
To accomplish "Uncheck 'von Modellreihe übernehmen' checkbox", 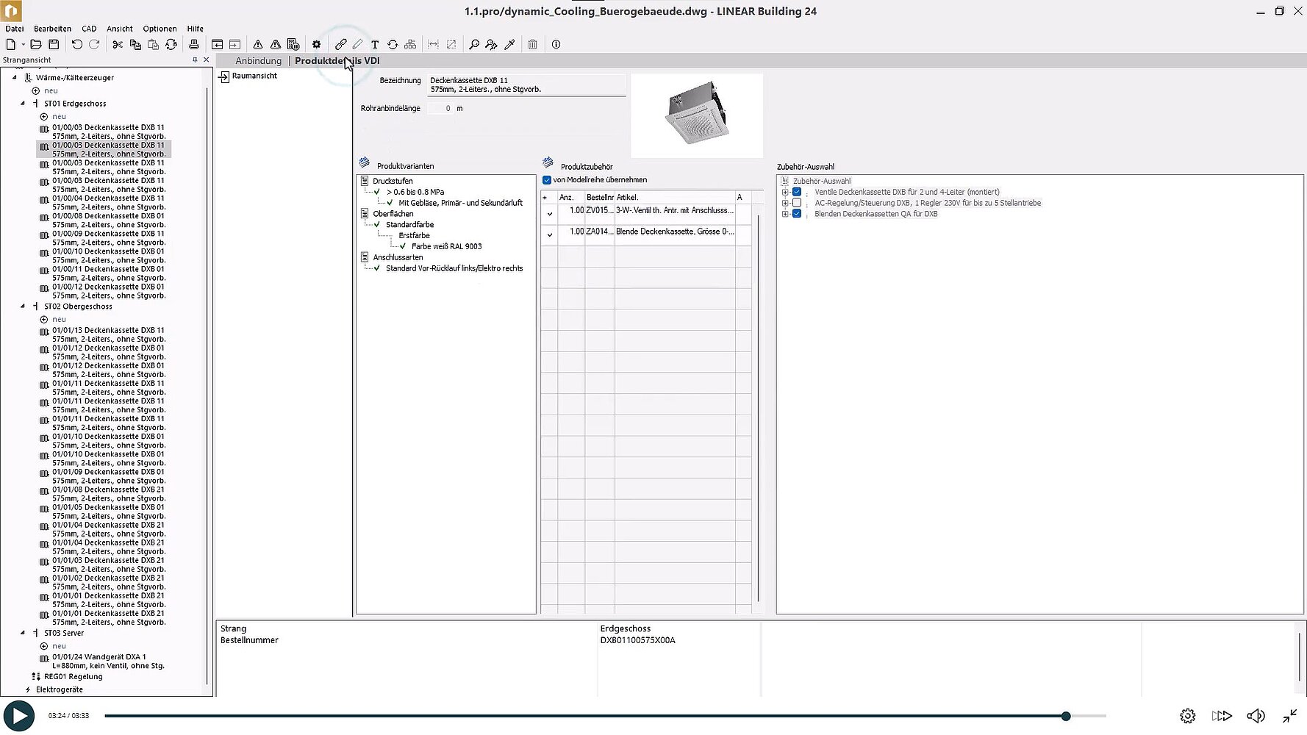I will click(547, 180).
